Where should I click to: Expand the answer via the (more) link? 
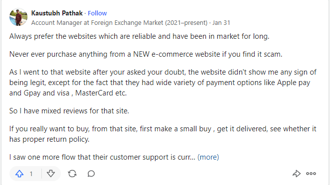(208, 157)
